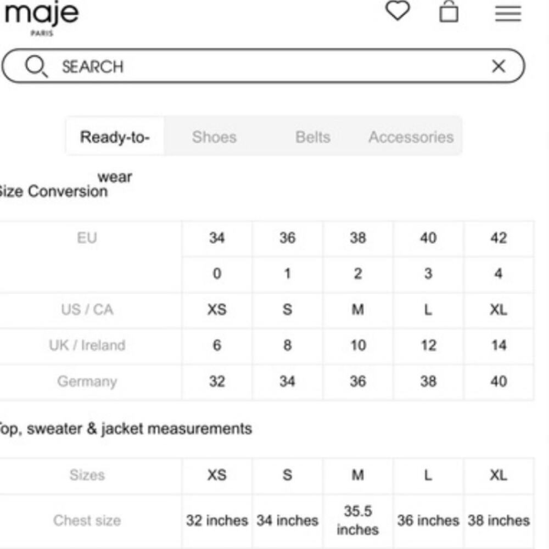Select the Ready-to-wear tab
This screenshot has width=549, height=549.
[115, 137]
